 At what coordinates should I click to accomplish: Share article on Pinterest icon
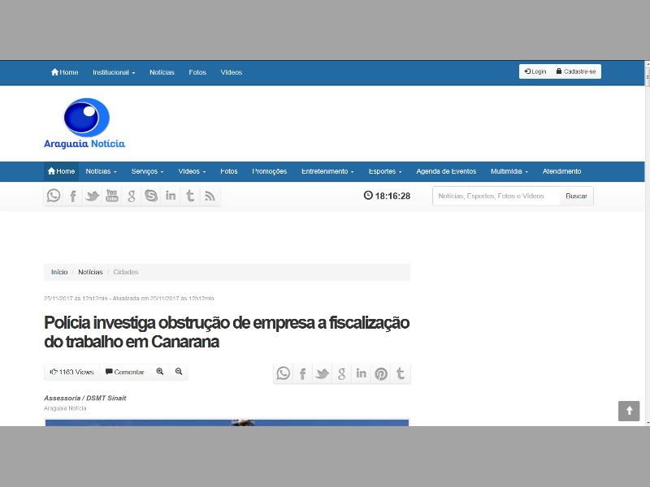(x=381, y=373)
